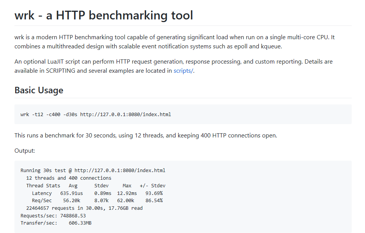365x233 pixels.
Task: Click the word SCRIPTING in the paragraph
Action: 60,70
